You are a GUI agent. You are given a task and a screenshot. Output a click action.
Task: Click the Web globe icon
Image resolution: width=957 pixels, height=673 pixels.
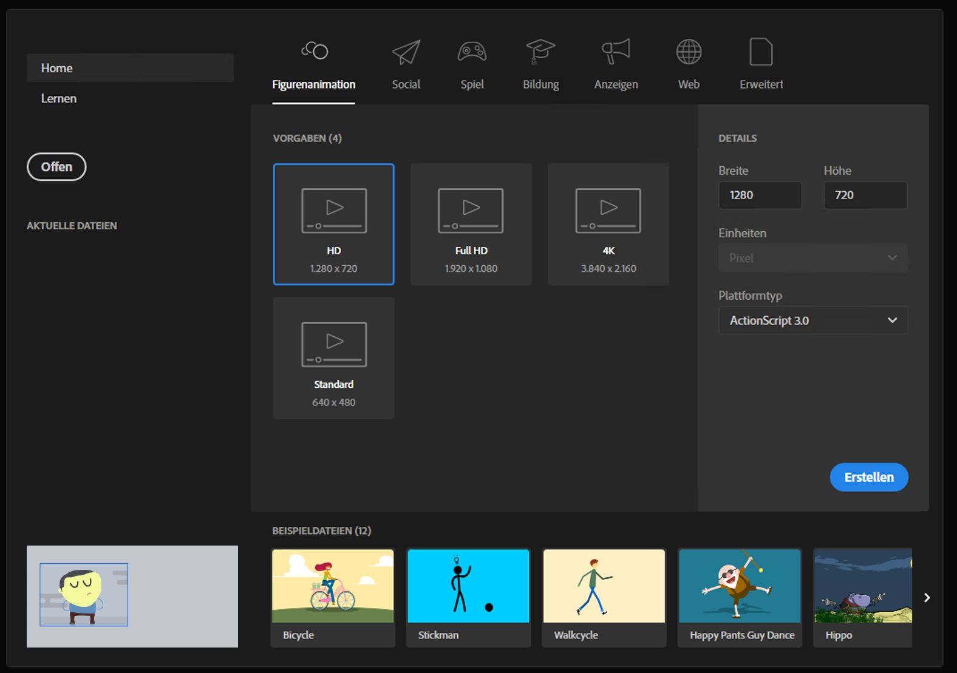pyautogui.click(x=689, y=52)
